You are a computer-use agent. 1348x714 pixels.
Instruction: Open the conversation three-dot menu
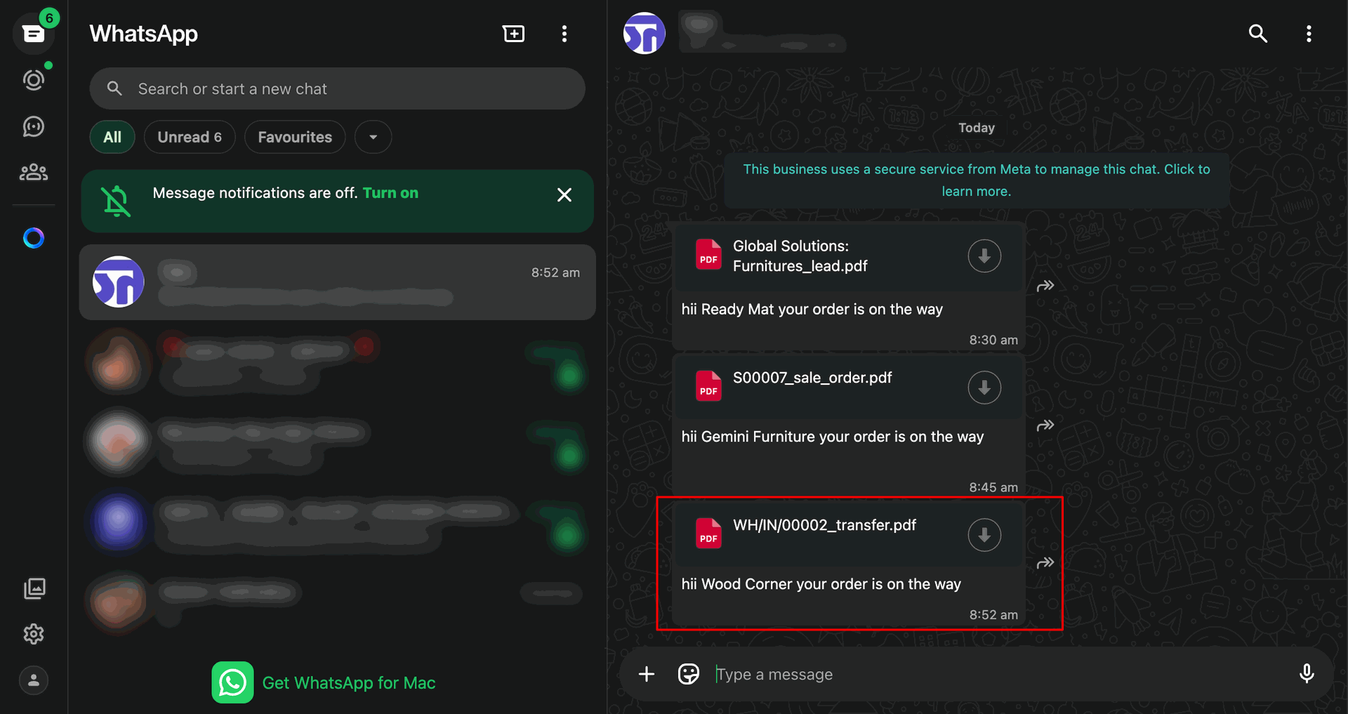tap(1309, 34)
